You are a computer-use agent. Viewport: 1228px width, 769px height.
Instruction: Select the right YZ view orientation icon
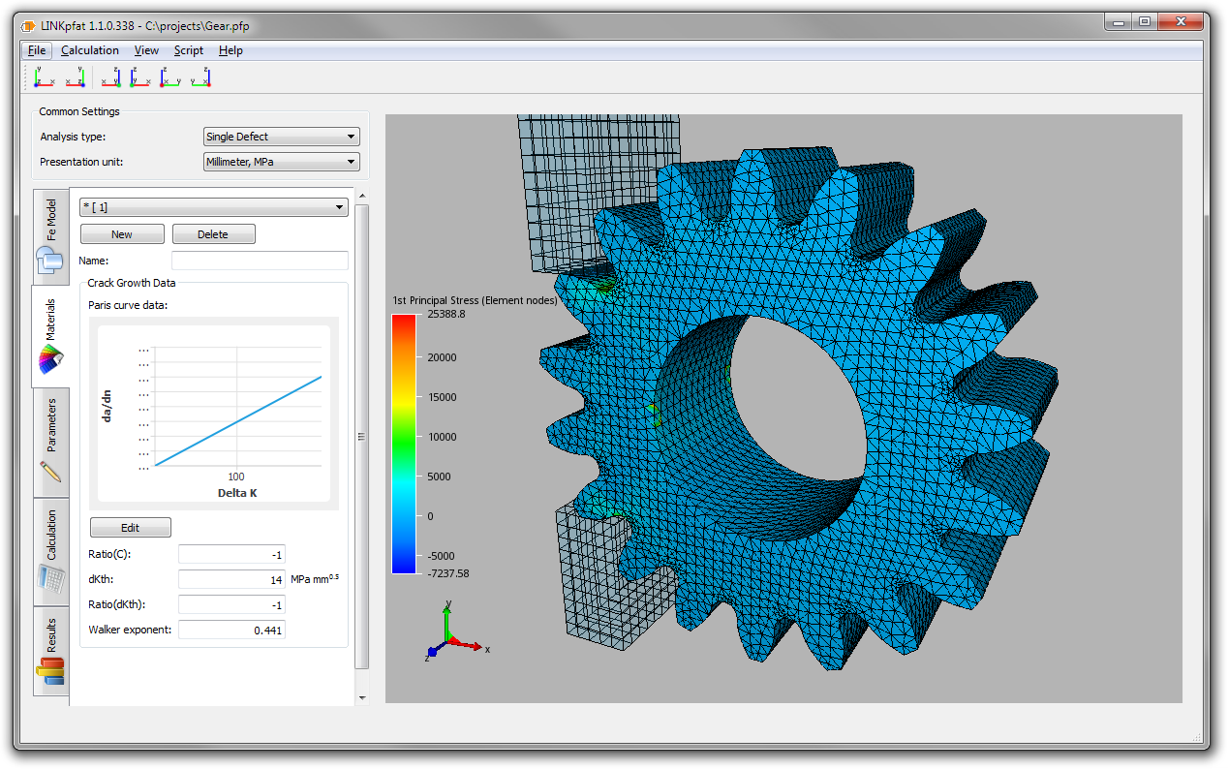click(171, 76)
